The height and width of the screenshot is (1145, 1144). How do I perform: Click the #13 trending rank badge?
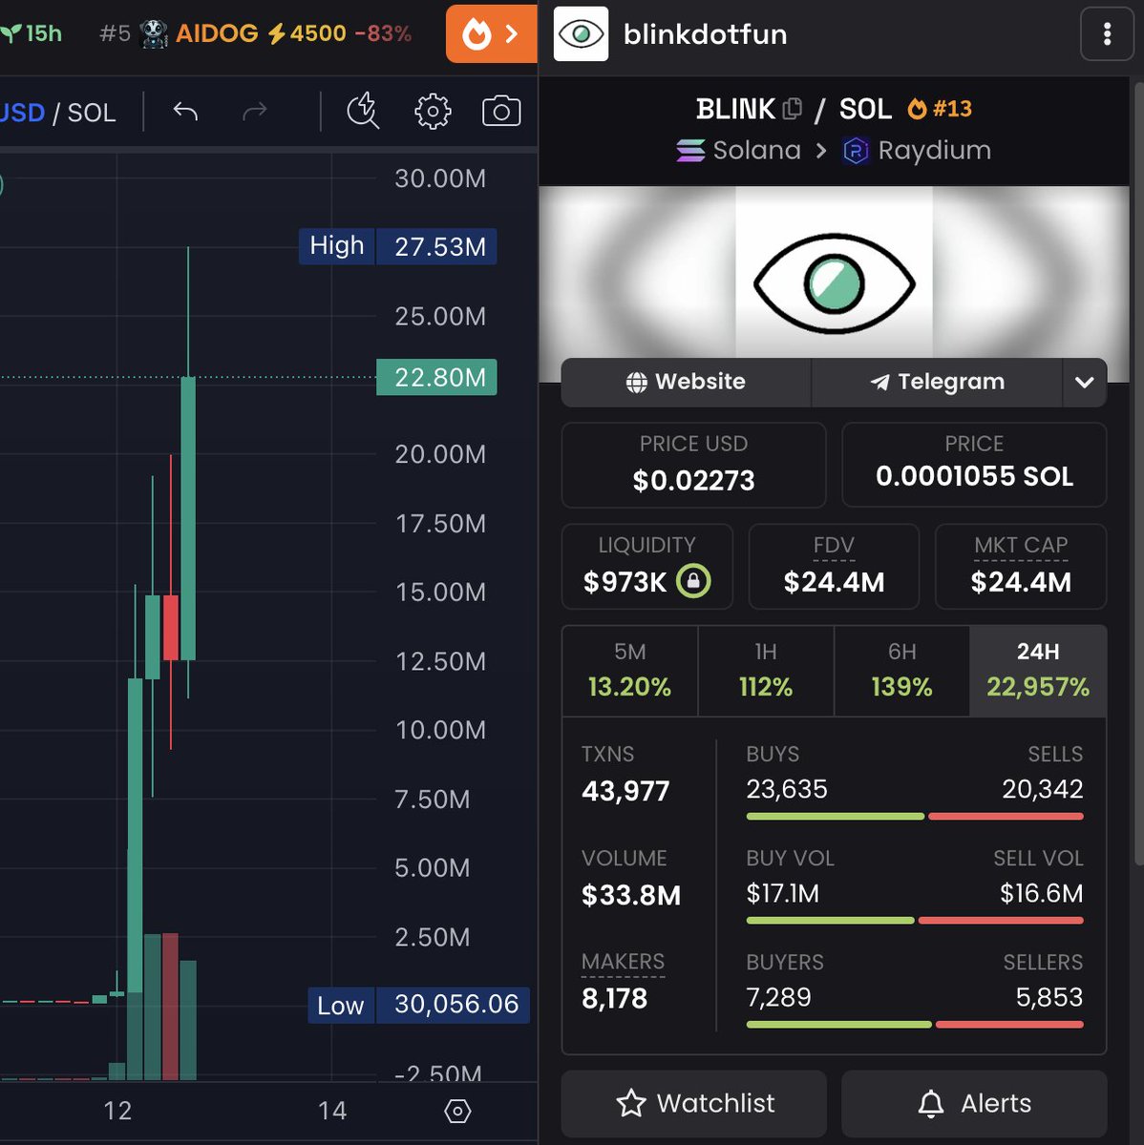pyautogui.click(x=940, y=109)
